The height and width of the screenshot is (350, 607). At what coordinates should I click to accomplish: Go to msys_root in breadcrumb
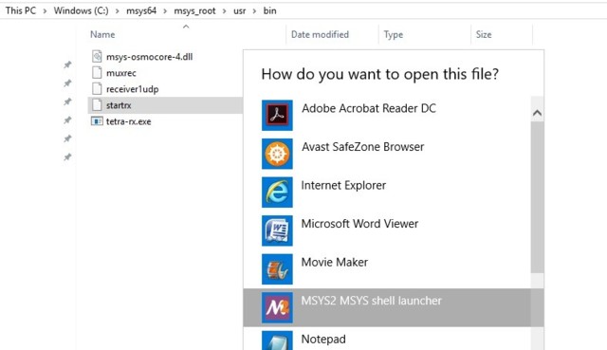click(x=194, y=10)
